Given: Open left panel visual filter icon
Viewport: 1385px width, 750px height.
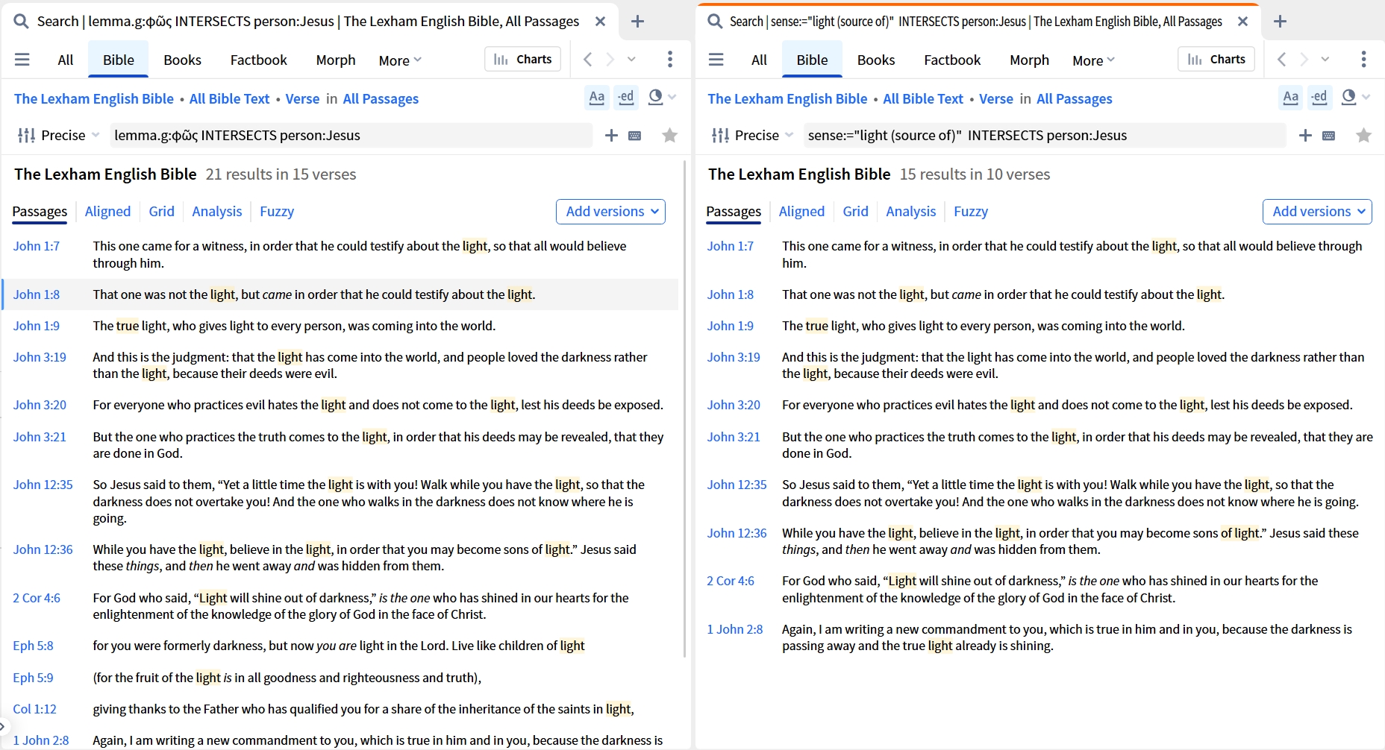Looking at the screenshot, I should tap(656, 98).
